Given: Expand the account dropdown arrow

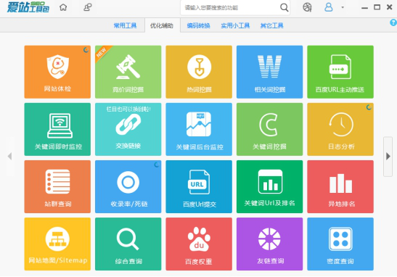Looking at the screenshot, I should point(343,7).
